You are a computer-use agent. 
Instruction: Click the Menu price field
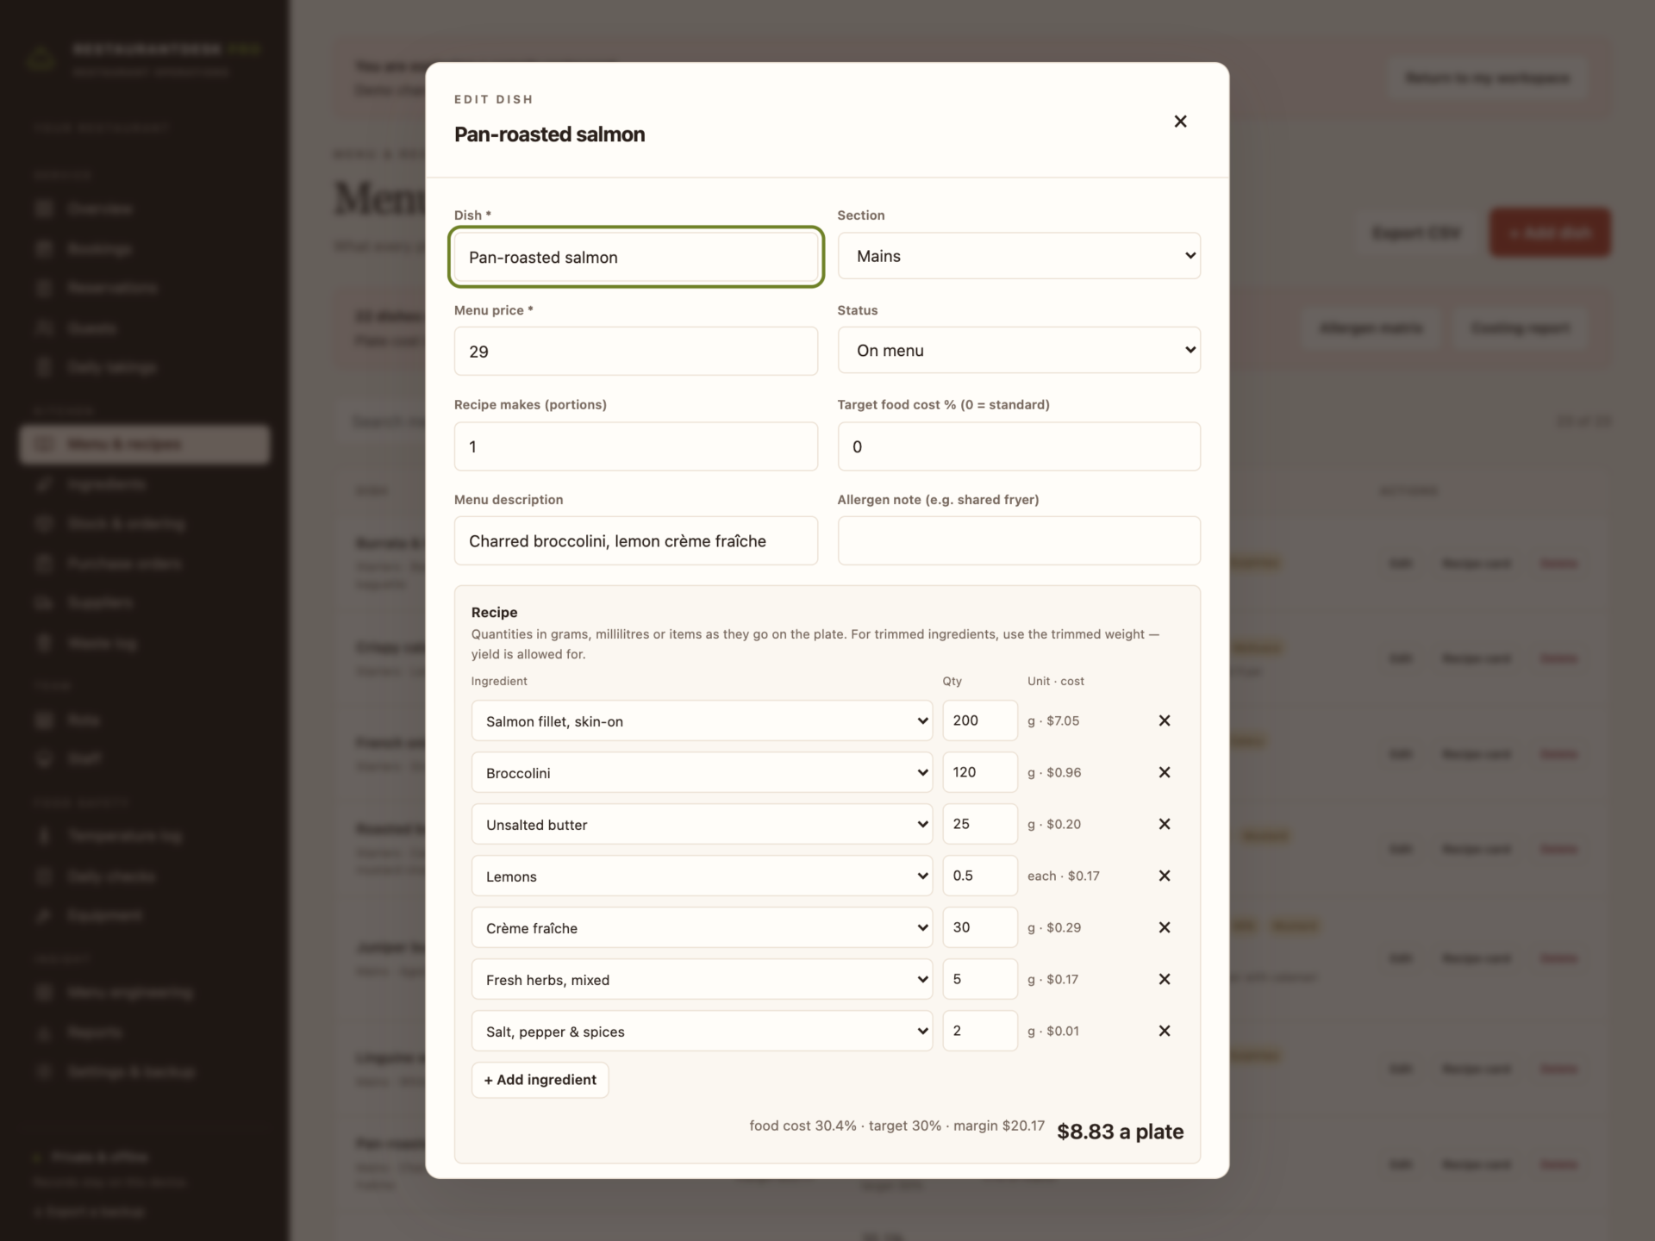[x=636, y=351]
